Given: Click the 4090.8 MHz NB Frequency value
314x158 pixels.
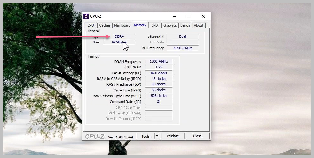Looking at the screenshot, I should (183, 48).
